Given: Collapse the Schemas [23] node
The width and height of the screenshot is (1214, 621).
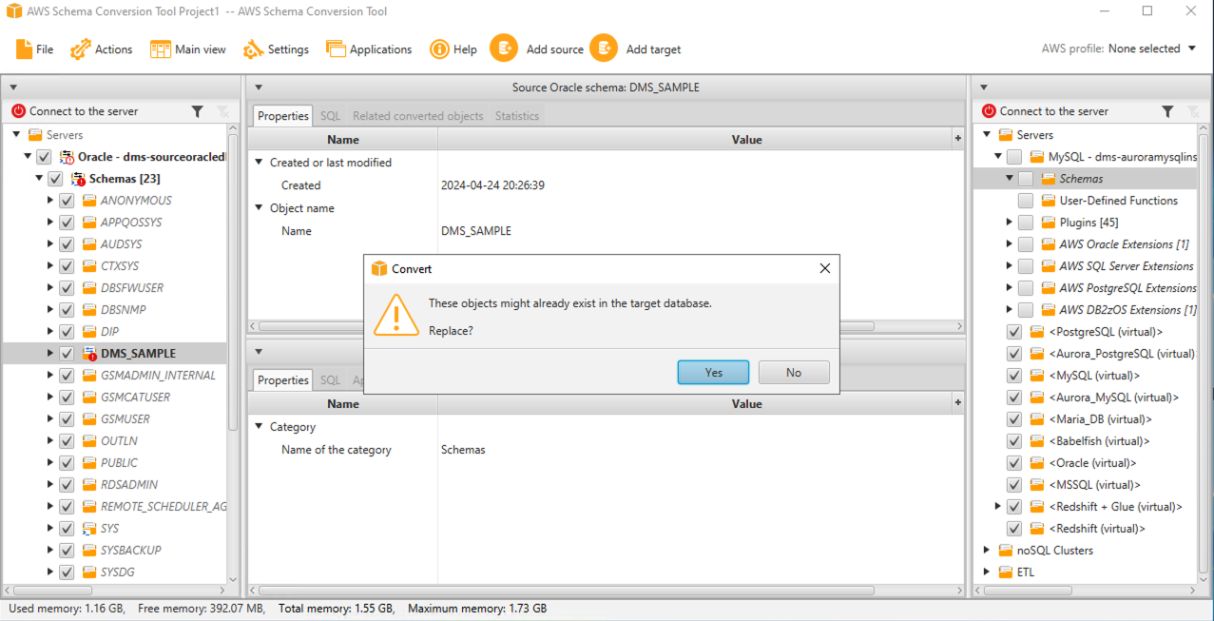Looking at the screenshot, I should tap(39, 178).
